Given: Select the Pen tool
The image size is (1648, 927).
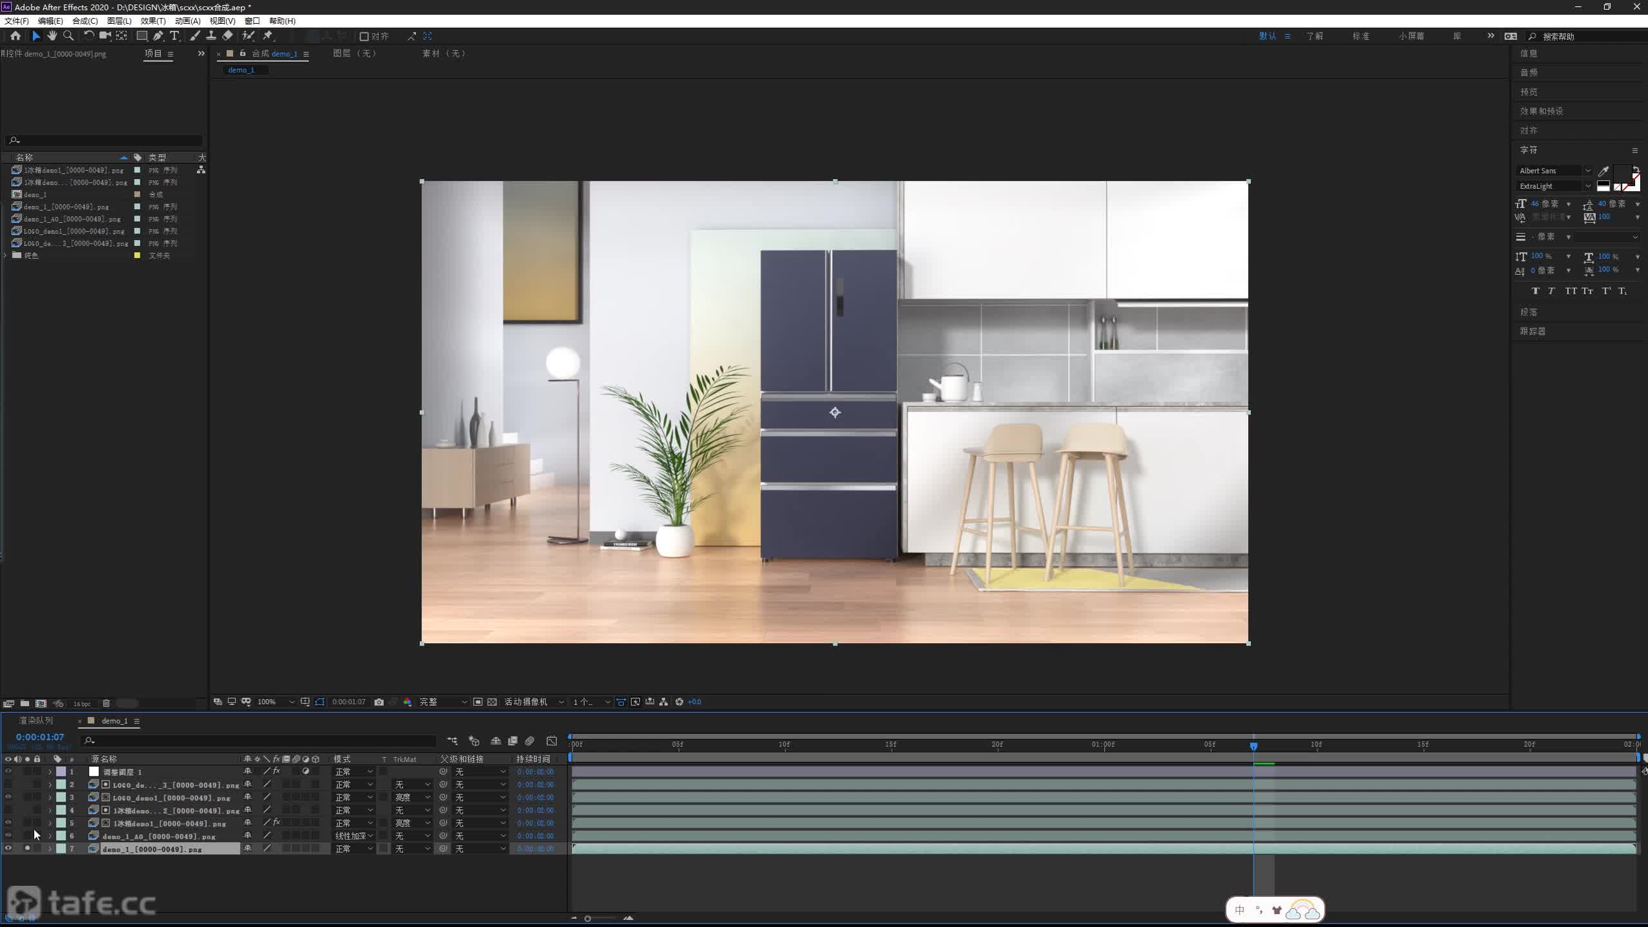Looking at the screenshot, I should (x=158, y=36).
